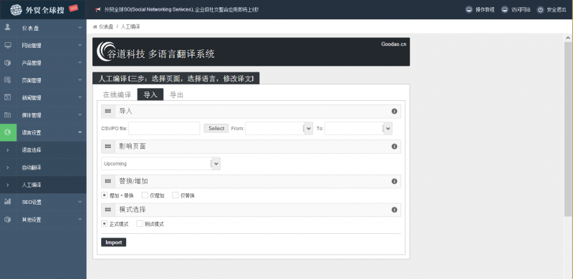The width and height of the screenshot is (573, 279).
Task: Click info icon on 导入 header
Action: [x=395, y=112]
